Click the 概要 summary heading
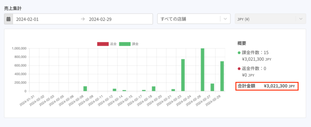The image size is (311, 127). (x=242, y=43)
